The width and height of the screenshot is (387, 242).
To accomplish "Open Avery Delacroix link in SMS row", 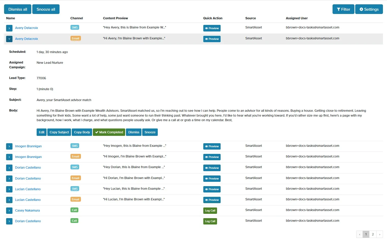I will pyautogui.click(x=26, y=28).
